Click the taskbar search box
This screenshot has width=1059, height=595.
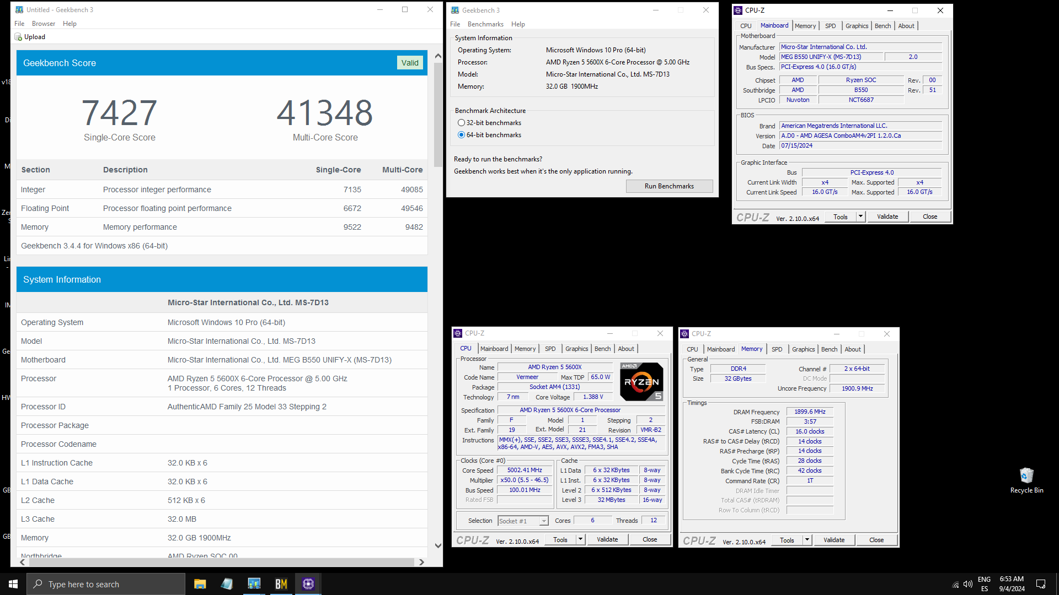[106, 584]
